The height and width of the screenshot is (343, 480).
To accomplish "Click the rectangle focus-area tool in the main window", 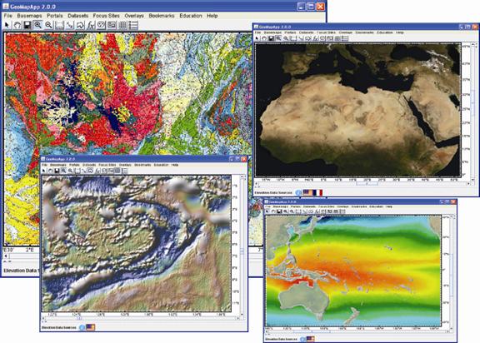I will [59, 25].
